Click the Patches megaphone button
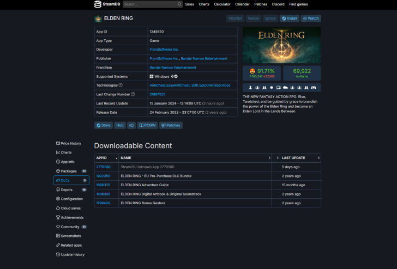397x269 pixels. pos(170,125)
